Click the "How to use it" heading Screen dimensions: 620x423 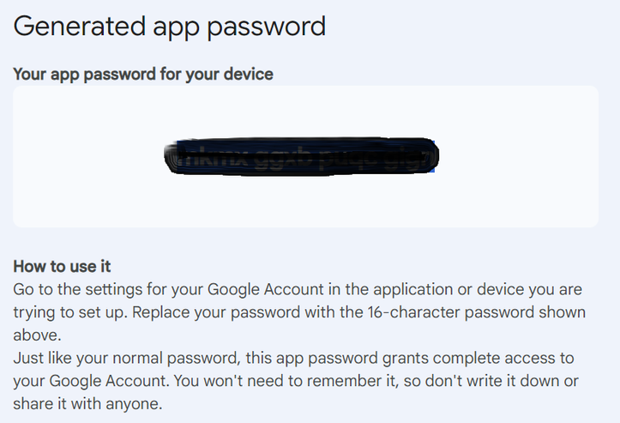coord(63,267)
